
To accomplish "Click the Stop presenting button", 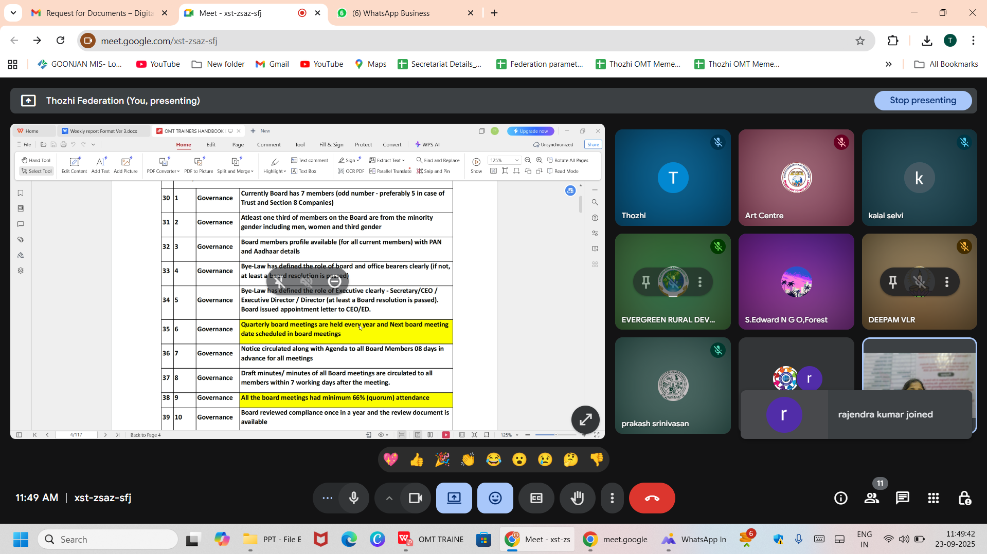I will [923, 101].
